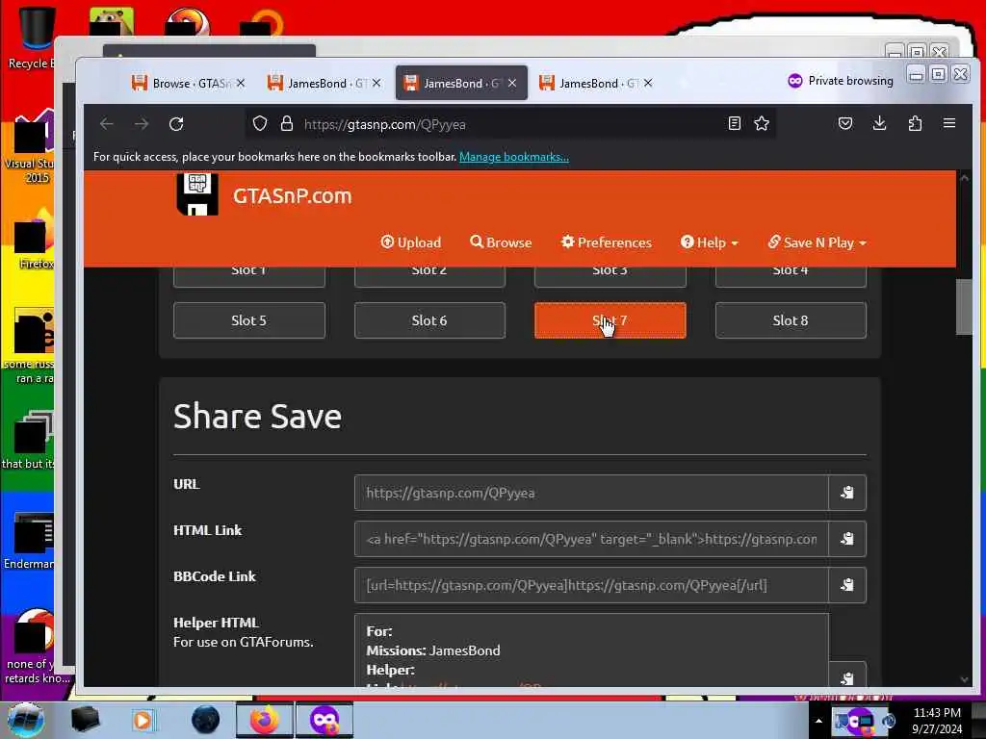This screenshot has height=739, width=986.
Task: Copy the Helper HTML to clipboard
Action: pos(847,677)
